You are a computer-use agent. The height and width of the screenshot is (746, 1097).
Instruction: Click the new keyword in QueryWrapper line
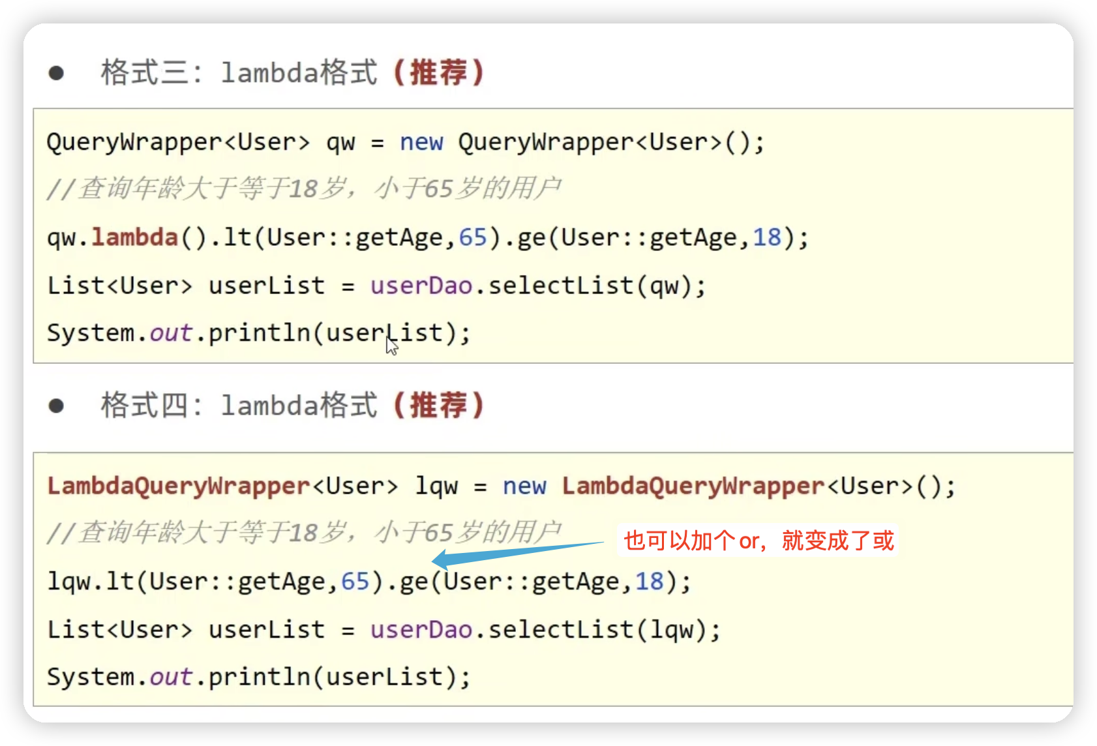click(421, 142)
